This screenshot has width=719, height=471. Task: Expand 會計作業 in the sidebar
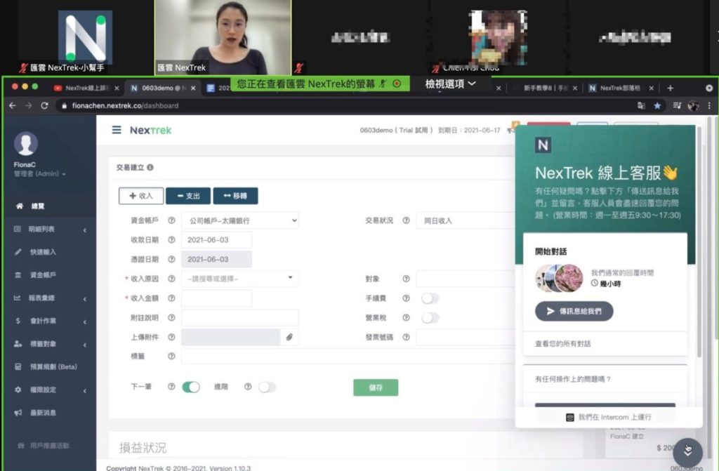pyautogui.click(x=50, y=321)
